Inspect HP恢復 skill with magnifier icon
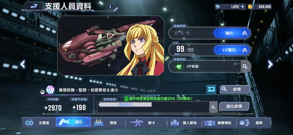Screen dimensions: 293x135 245,66
